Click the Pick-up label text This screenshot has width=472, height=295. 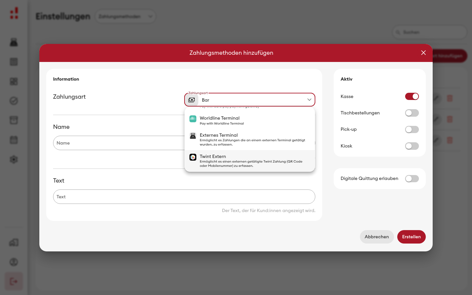coord(348,129)
